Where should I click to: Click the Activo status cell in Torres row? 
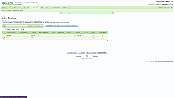coord(93,38)
